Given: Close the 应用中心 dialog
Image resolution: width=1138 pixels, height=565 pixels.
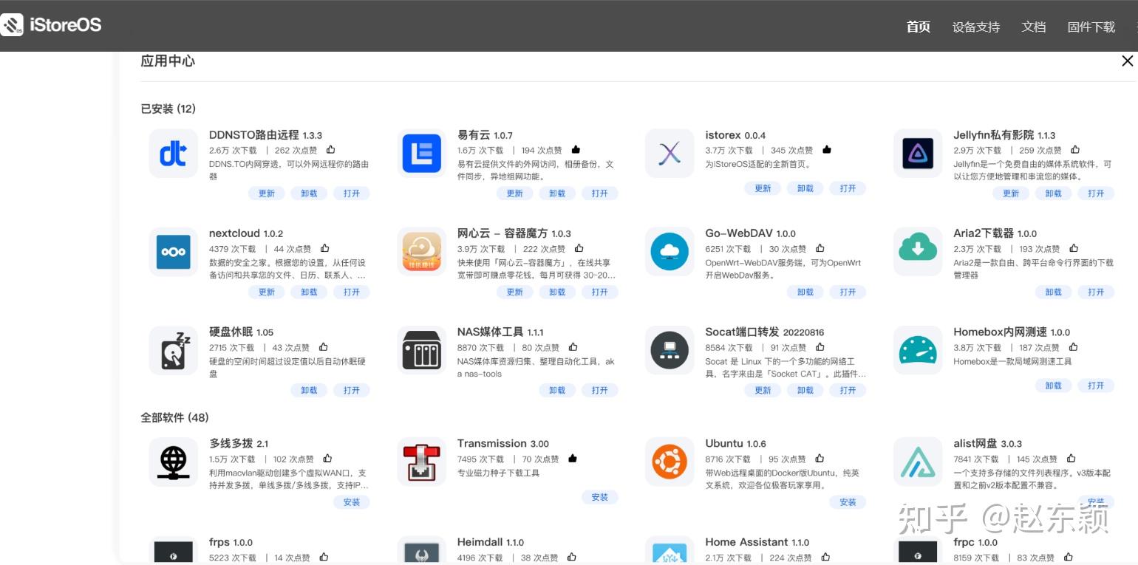Looking at the screenshot, I should click(1127, 61).
